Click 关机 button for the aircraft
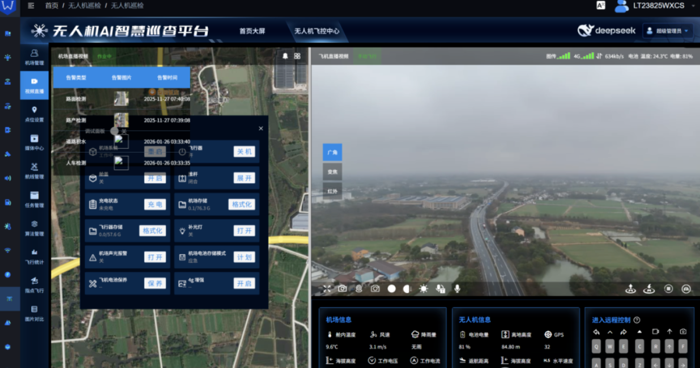Image resolution: width=700 pixels, height=368 pixels. coord(244,151)
